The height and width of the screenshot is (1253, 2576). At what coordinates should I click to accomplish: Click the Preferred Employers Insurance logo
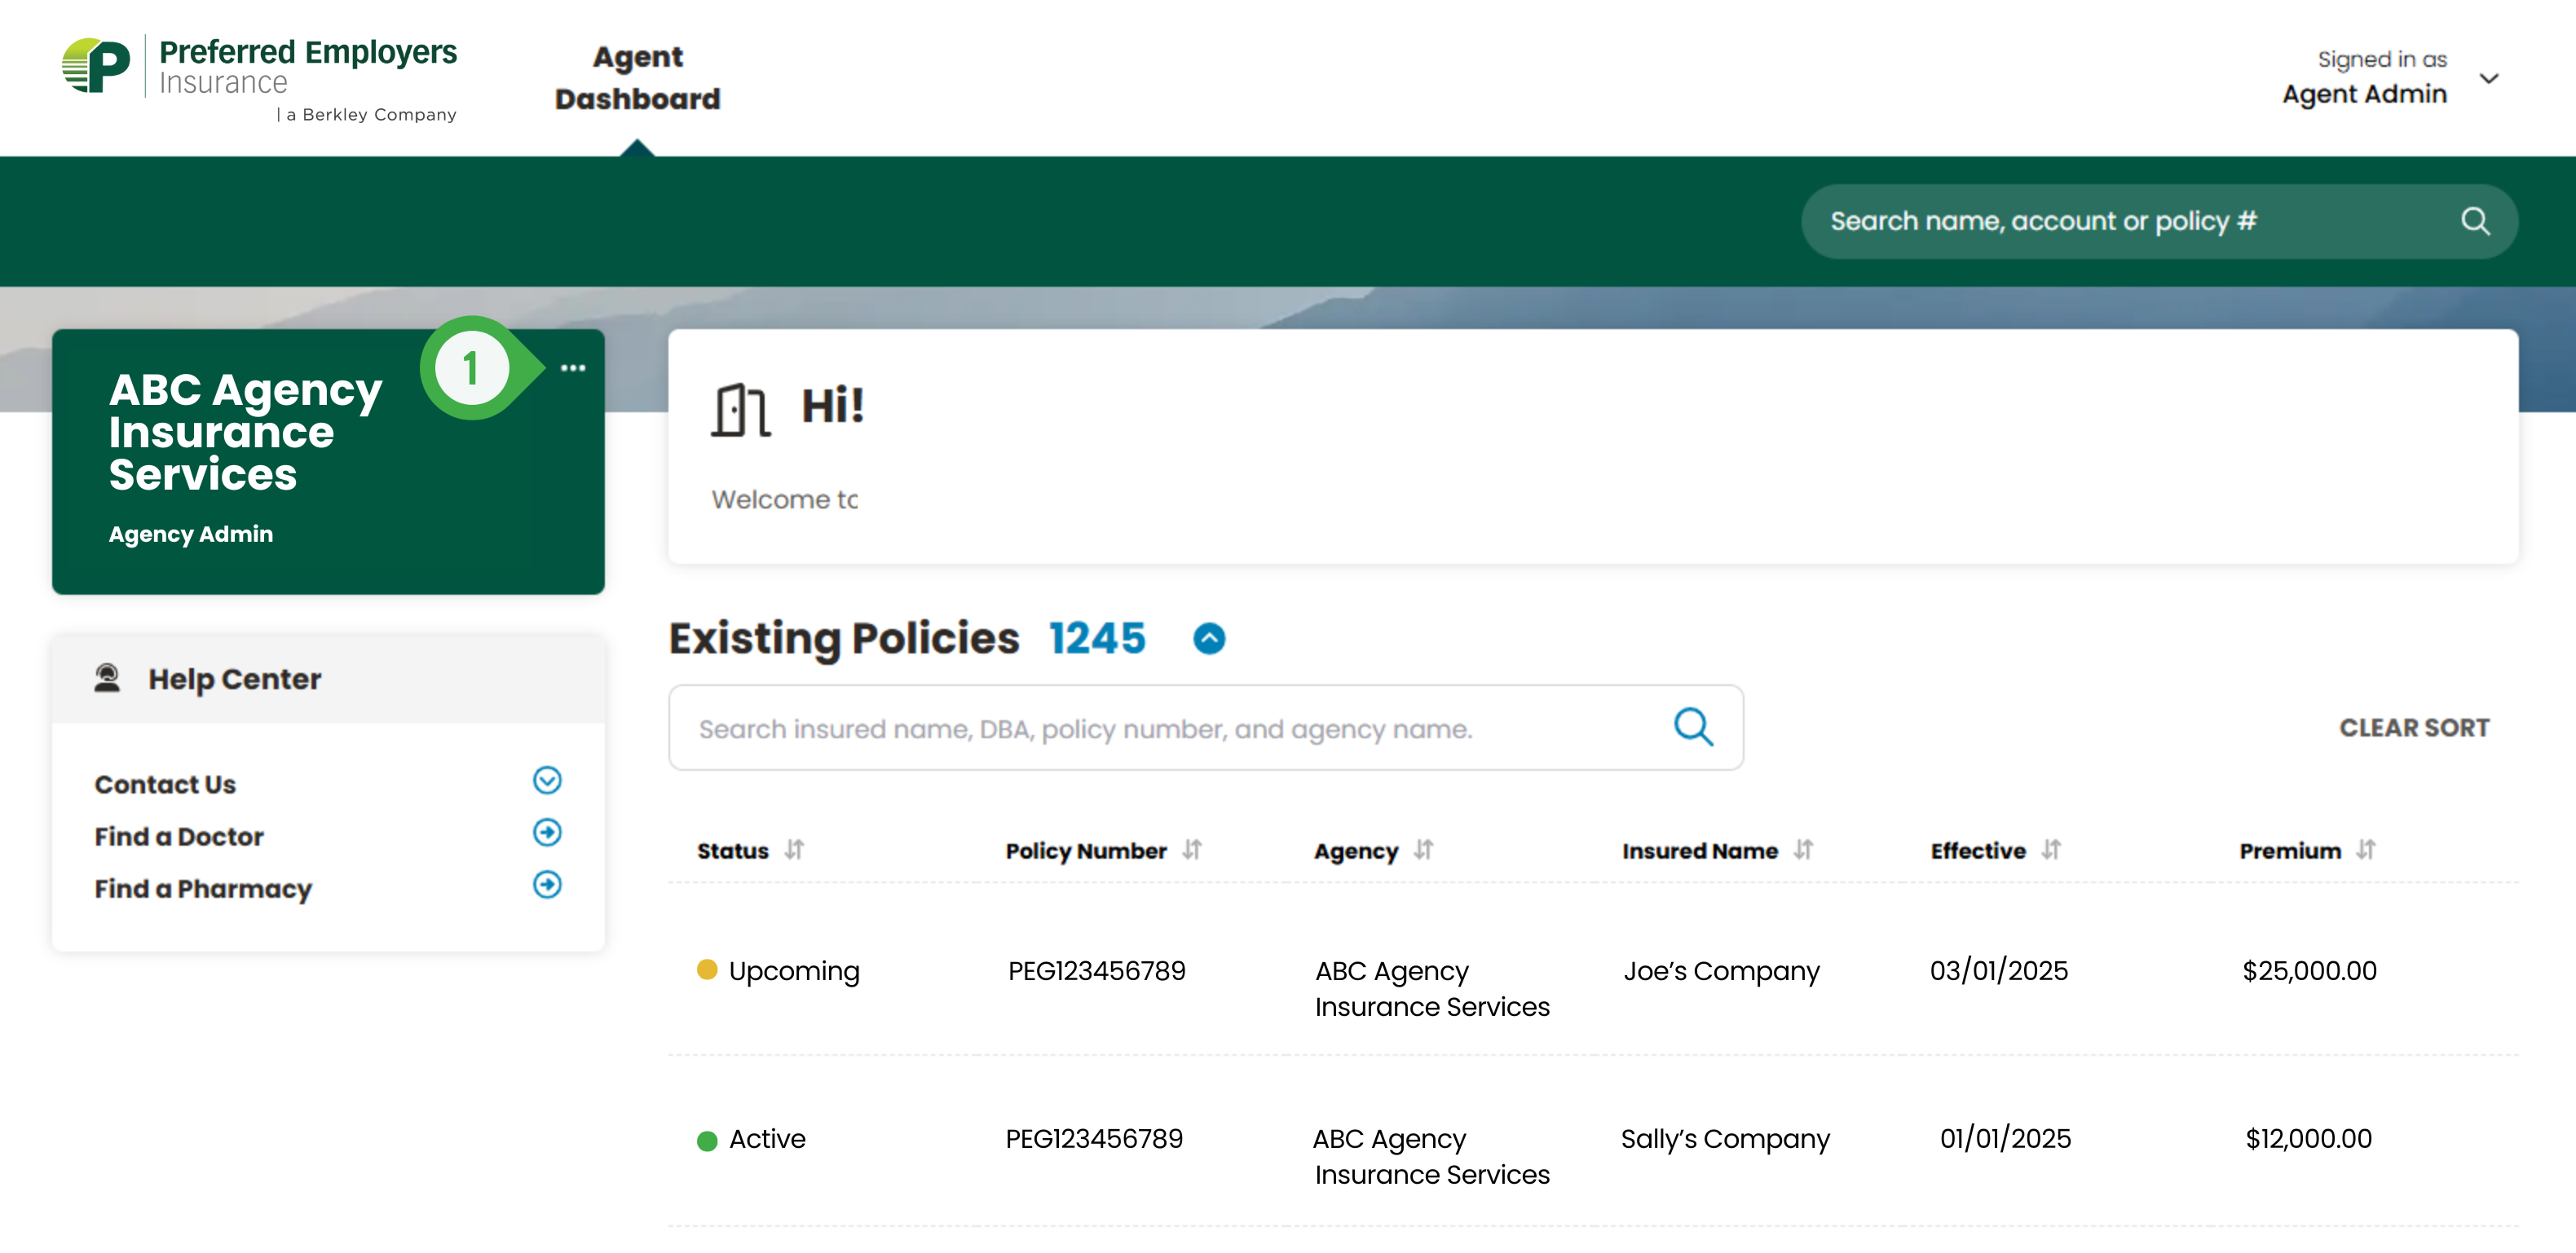click(x=259, y=79)
